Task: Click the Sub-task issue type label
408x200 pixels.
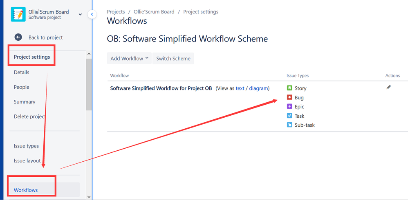Action: point(305,125)
